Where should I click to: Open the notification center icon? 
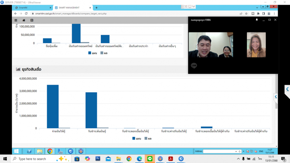pyautogui.click(x=283, y=159)
